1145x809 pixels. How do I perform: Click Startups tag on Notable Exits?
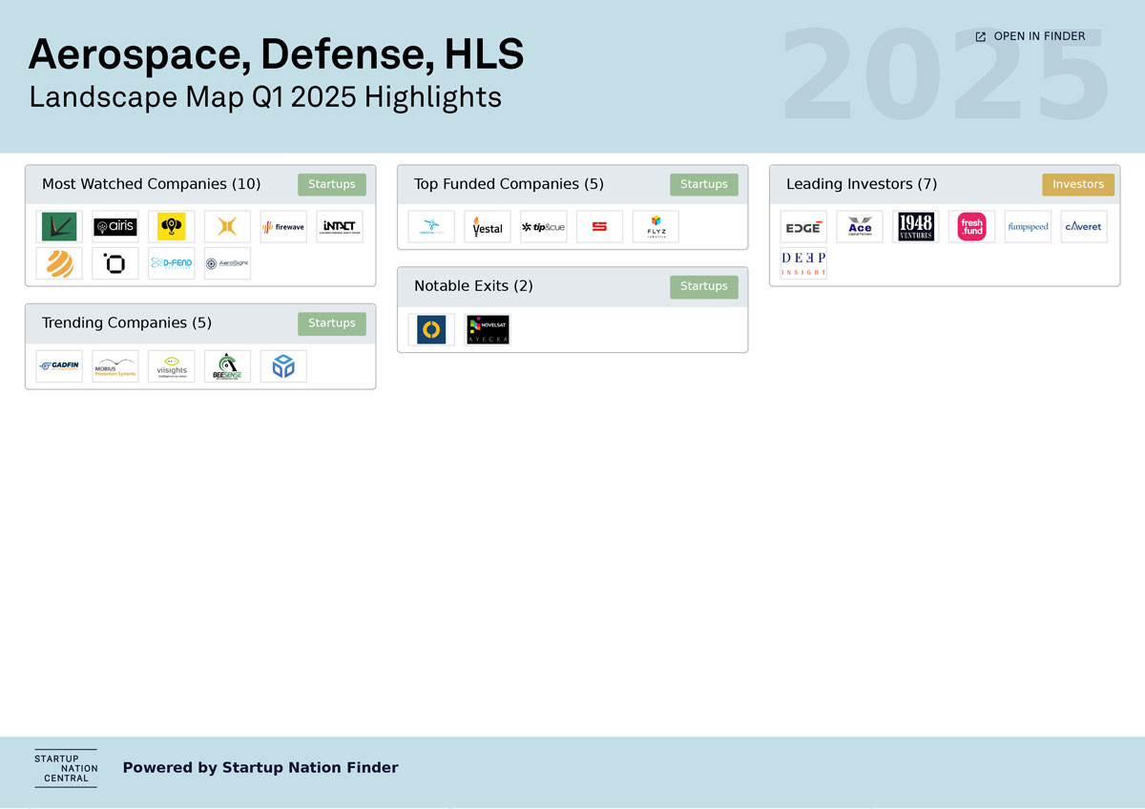coord(704,286)
